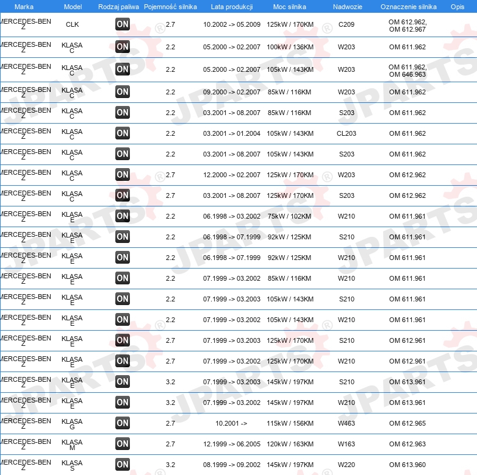477x475 pixels.
Task: Click the ON icon in the S210 OM 612.961 row
Action: tap(123, 340)
